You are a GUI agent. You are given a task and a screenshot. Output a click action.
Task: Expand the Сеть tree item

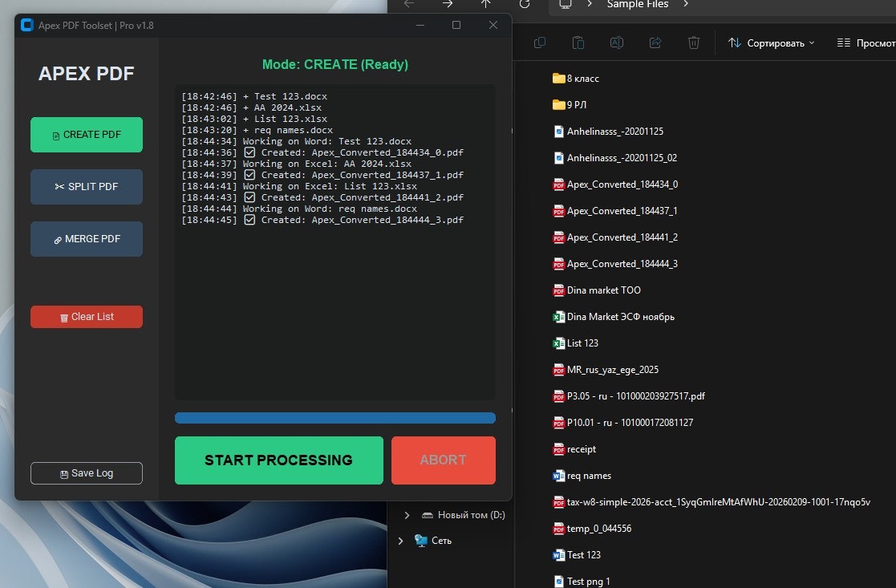[401, 541]
